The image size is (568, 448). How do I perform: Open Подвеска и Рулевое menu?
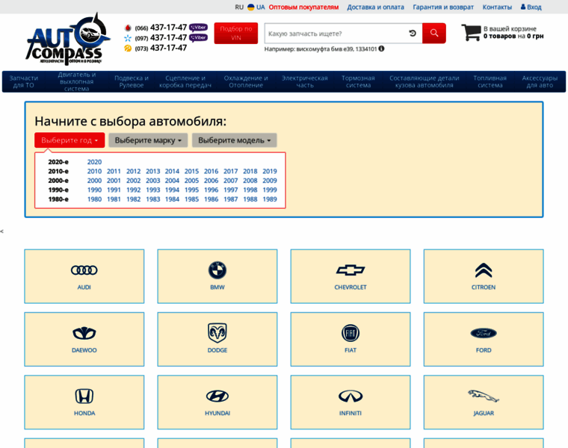[132, 81]
